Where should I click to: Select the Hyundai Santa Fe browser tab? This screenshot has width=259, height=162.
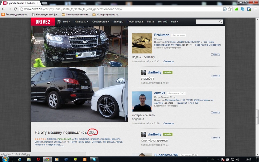click(21, 3)
